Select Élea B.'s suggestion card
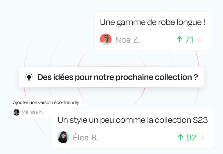The height and width of the screenshot is (154, 223). [x=133, y=129]
